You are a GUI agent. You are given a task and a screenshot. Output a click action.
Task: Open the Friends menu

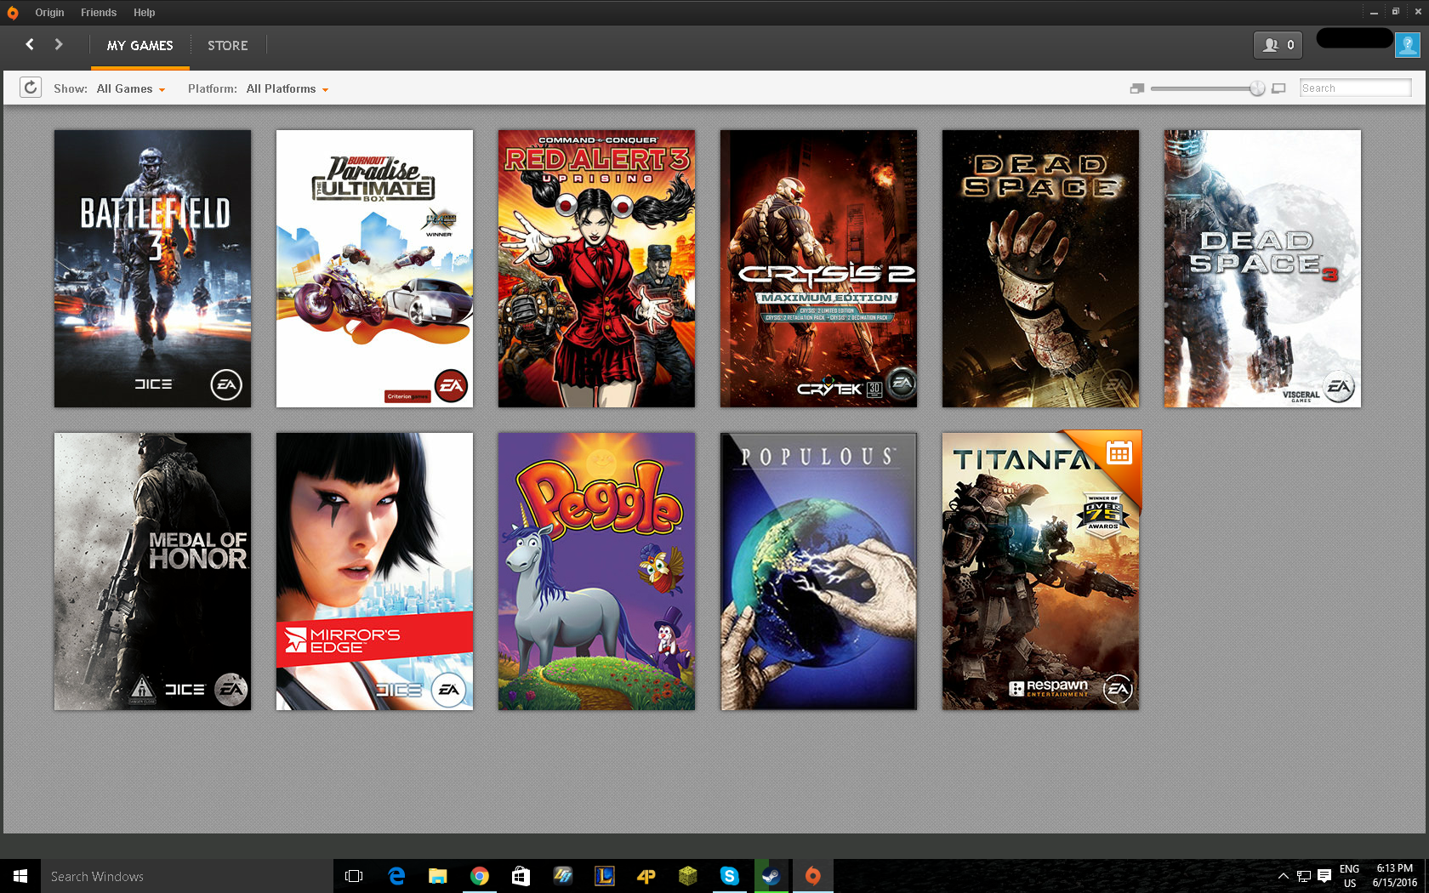[99, 13]
